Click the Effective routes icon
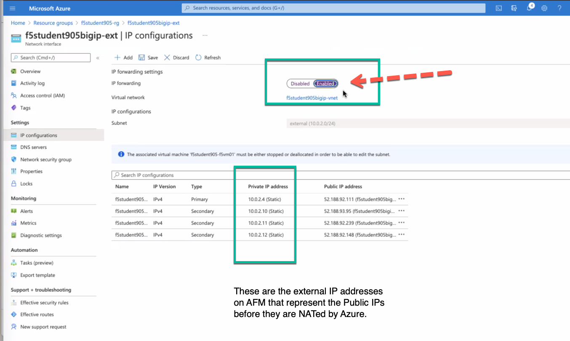The height and width of the screenshot is (341, 570). [x=14, y=315]
